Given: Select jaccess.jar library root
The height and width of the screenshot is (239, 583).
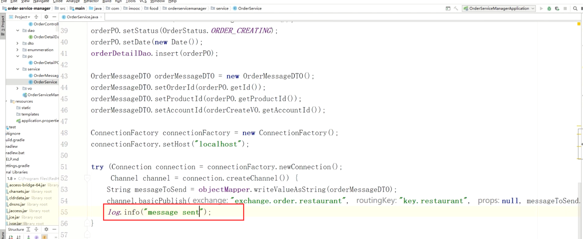Looking at the screenshot, I should tap(28, 211).
